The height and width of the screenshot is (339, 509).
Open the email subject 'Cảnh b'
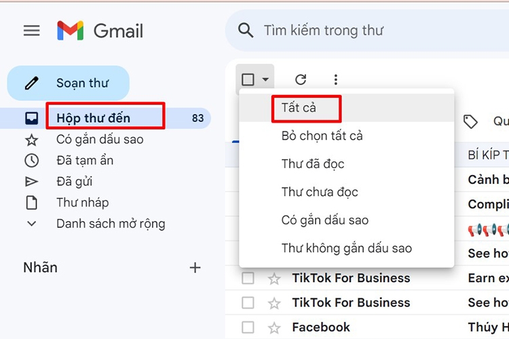click(489, 180)
